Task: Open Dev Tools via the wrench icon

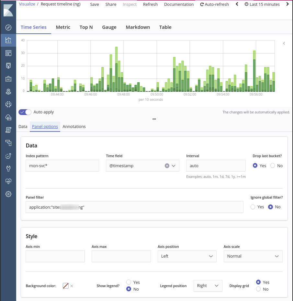Action: [x=8, y=168]
